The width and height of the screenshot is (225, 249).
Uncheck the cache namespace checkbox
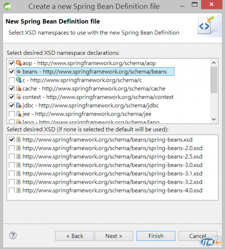tap(12, 89)
